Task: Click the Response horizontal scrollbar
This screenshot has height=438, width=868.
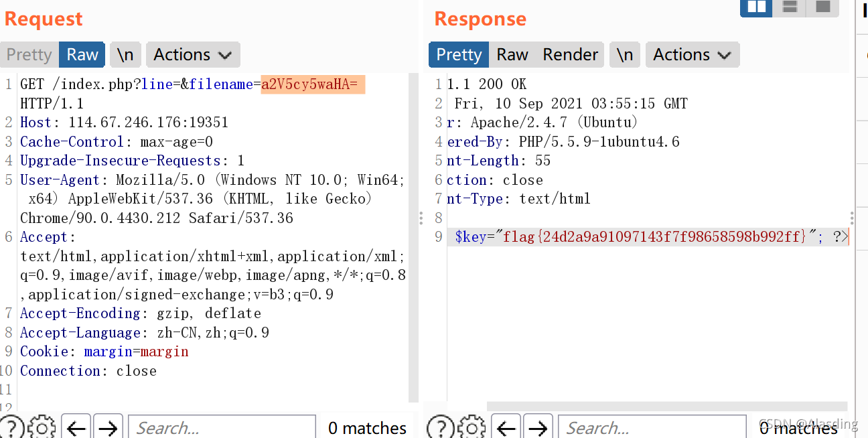Action: point(667,407)
